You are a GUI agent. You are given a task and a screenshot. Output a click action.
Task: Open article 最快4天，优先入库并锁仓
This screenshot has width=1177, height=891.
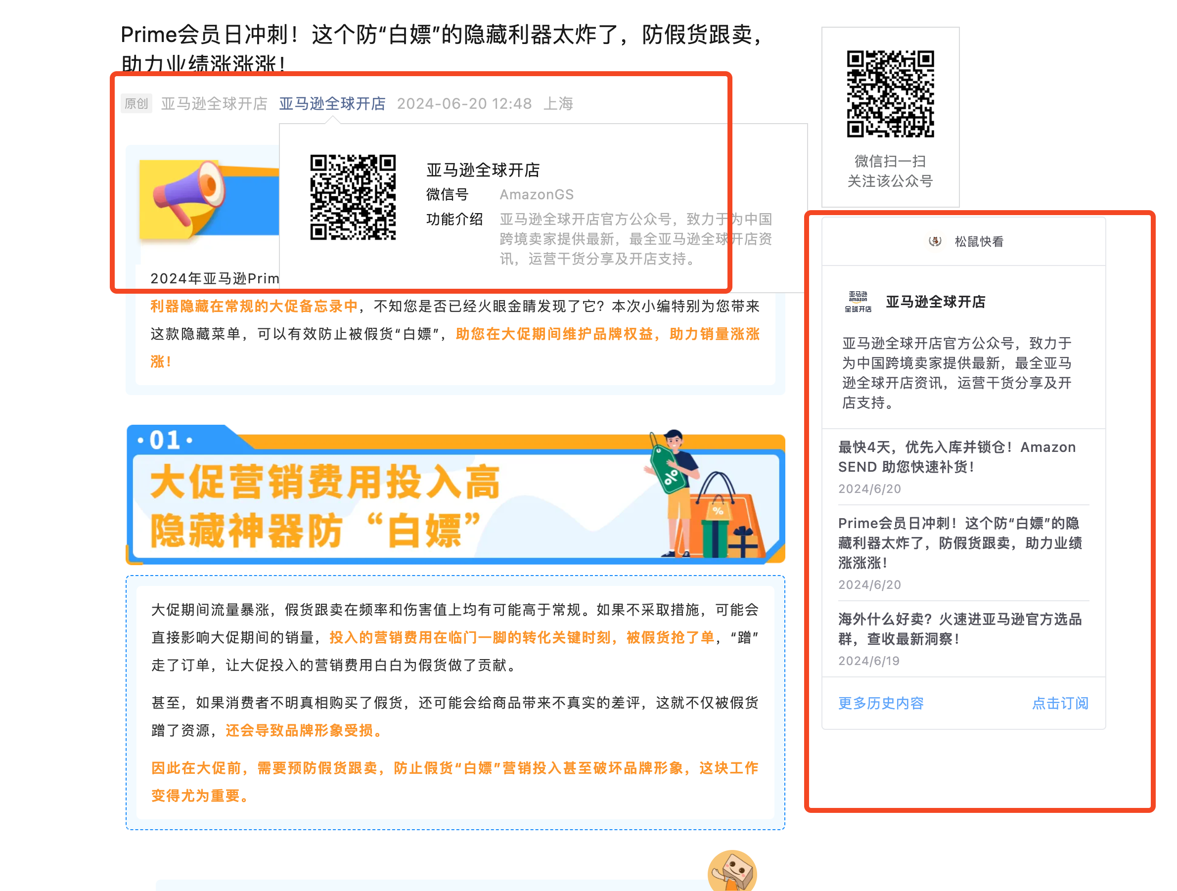957,457
